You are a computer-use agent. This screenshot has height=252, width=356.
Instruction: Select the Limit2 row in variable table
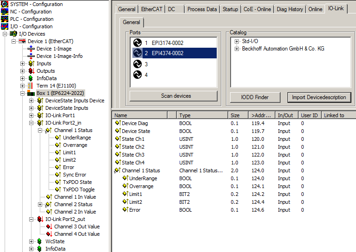click(233, 202)
